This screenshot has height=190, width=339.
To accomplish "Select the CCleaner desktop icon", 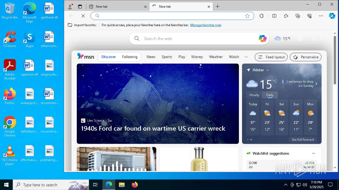I will (x=10, y=39).
